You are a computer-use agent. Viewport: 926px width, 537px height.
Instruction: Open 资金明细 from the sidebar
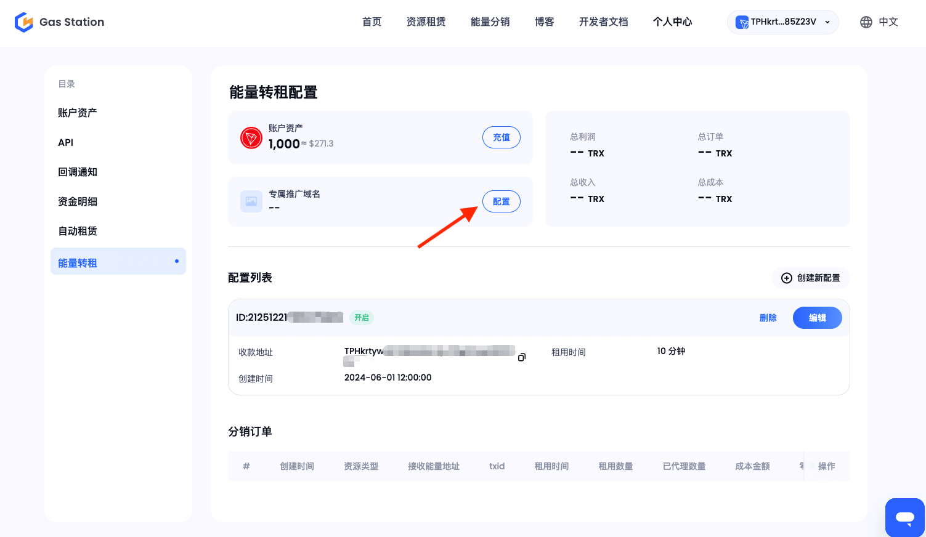(x=78, y=201)
